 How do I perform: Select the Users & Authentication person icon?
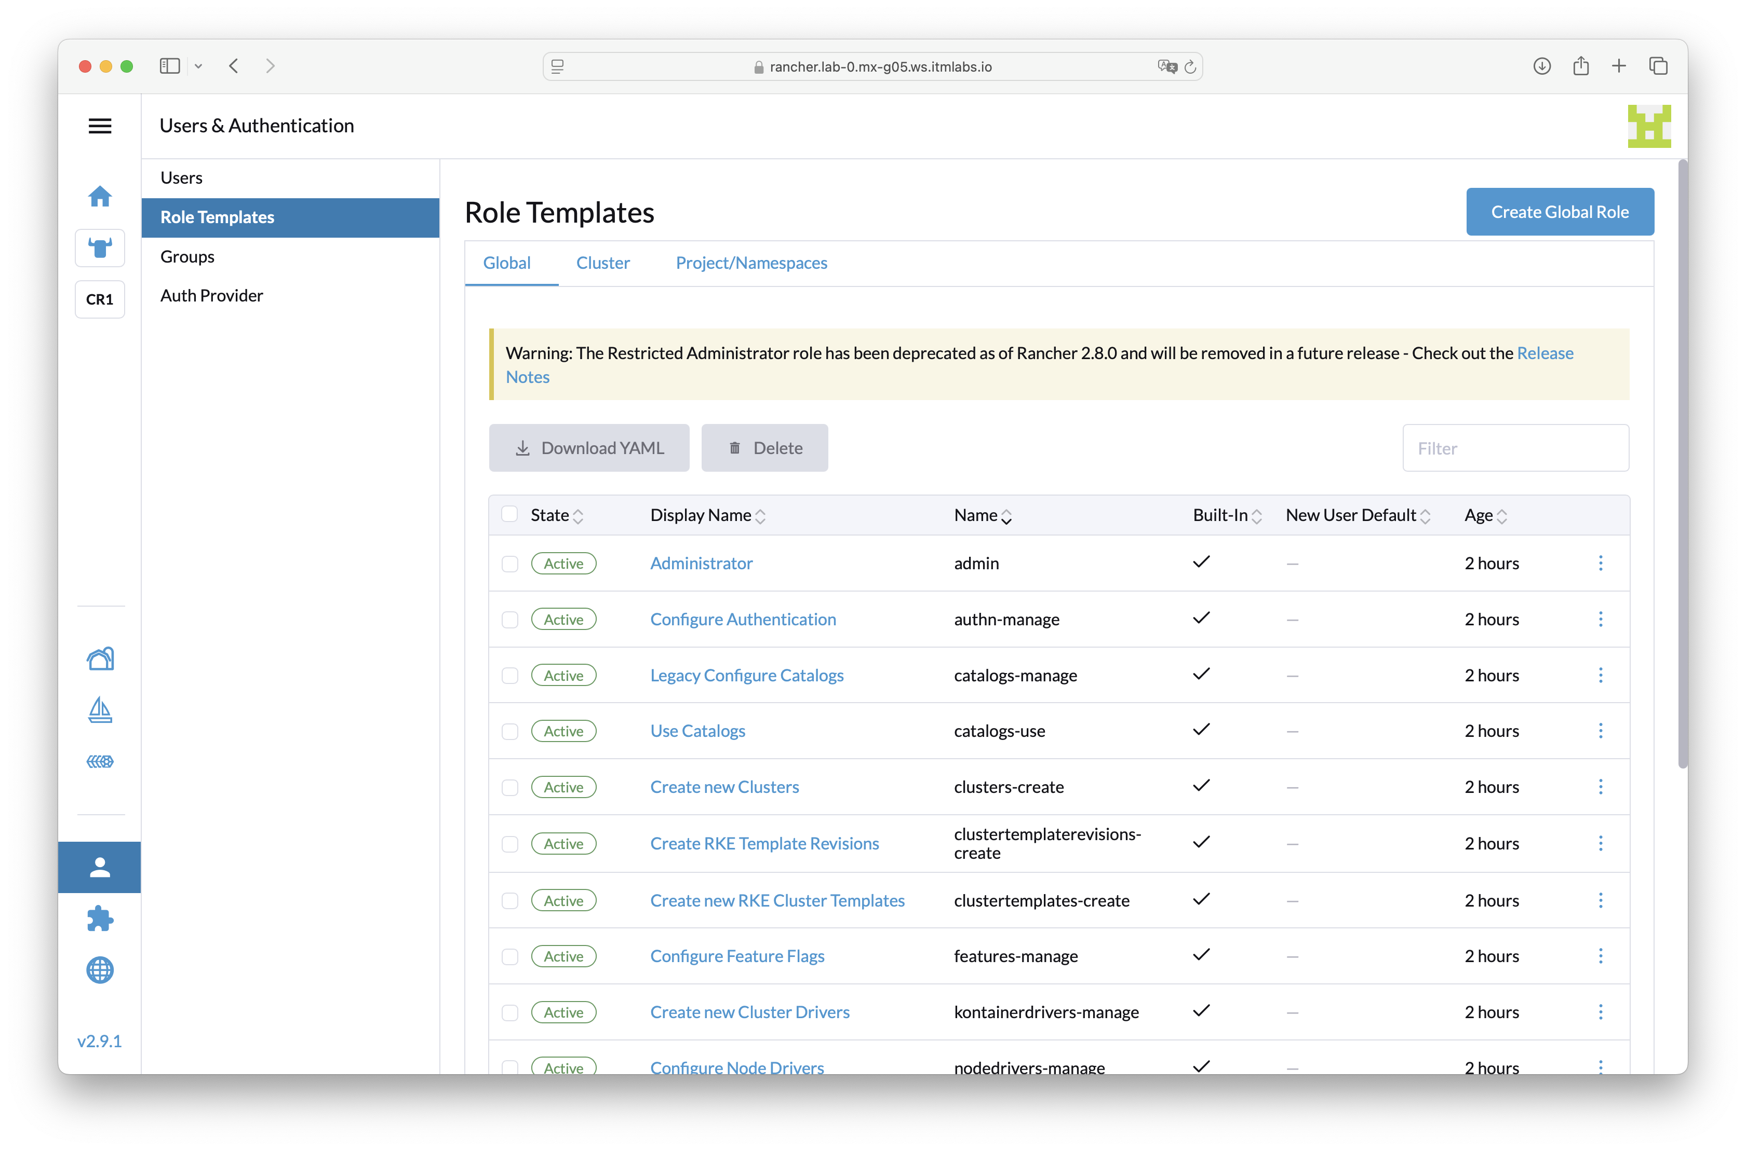pyautogui.click(x=100, y=867)
